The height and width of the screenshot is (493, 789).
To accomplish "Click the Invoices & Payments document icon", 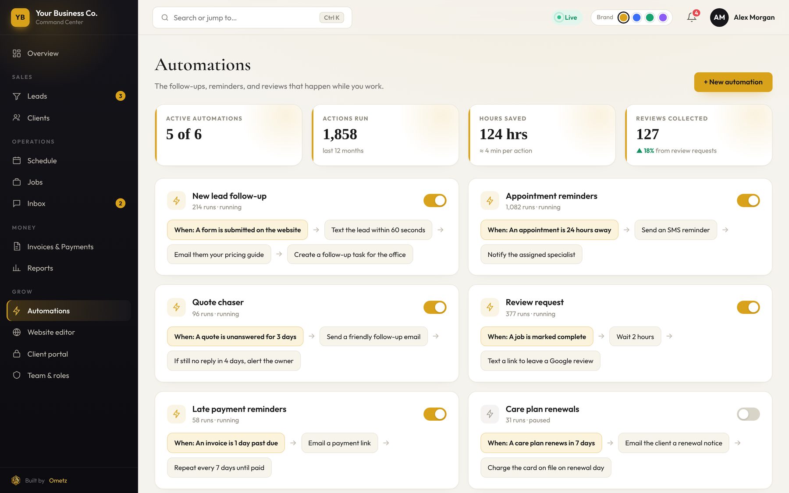I will 17,246.
